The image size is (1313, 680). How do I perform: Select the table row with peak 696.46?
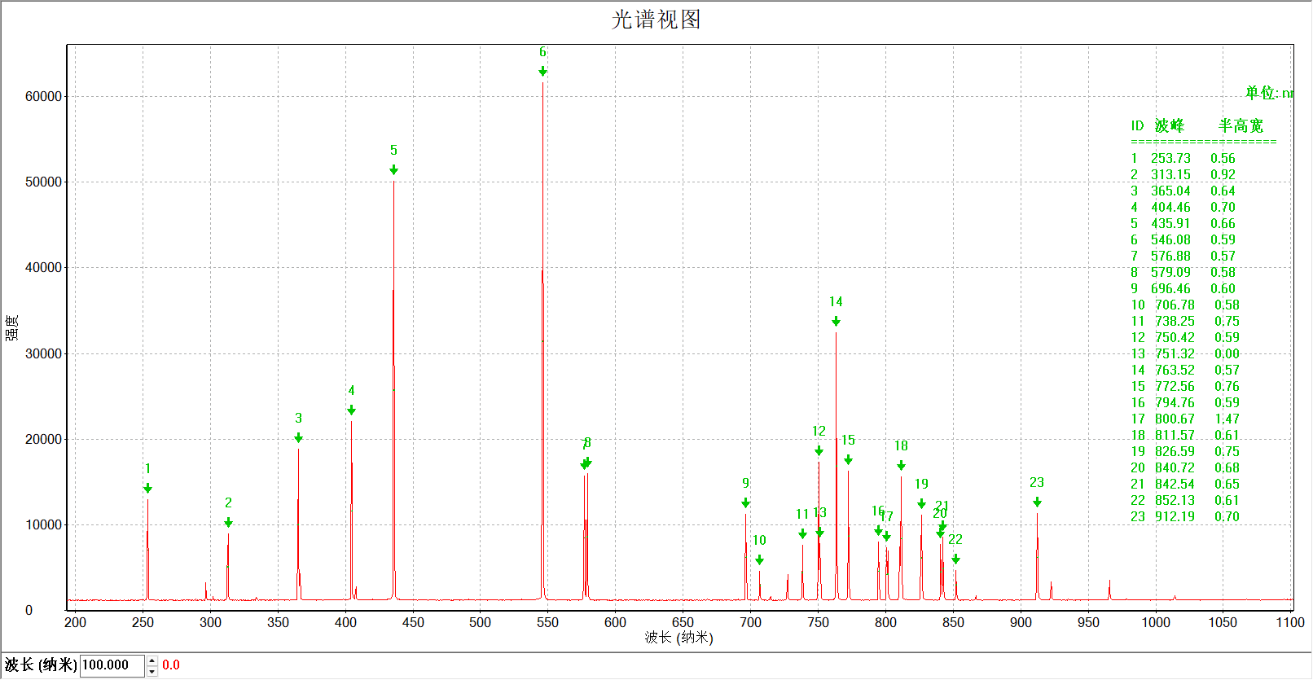(x=1183, y=288)
